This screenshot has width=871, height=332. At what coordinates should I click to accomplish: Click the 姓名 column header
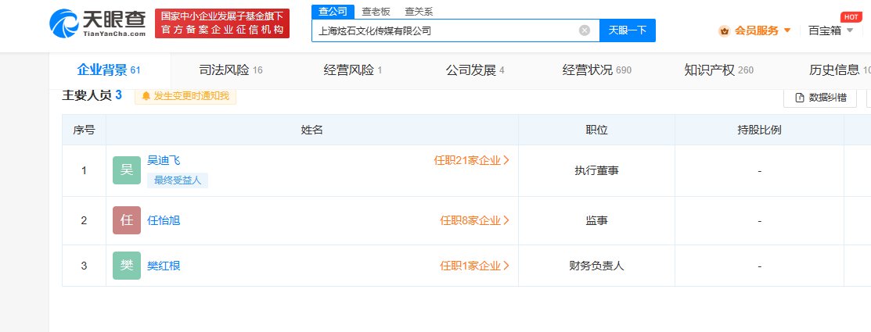point(312,130)
